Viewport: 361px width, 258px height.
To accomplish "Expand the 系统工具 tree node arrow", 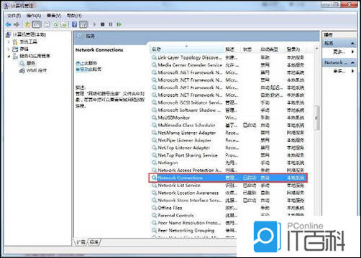I will click(9, 42).
